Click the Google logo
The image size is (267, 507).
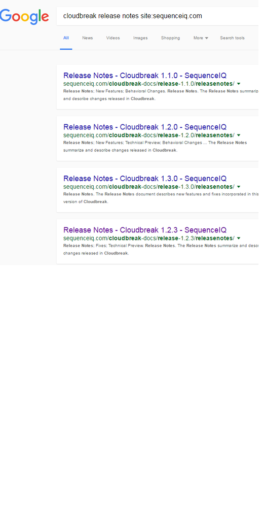click(24, 16)
